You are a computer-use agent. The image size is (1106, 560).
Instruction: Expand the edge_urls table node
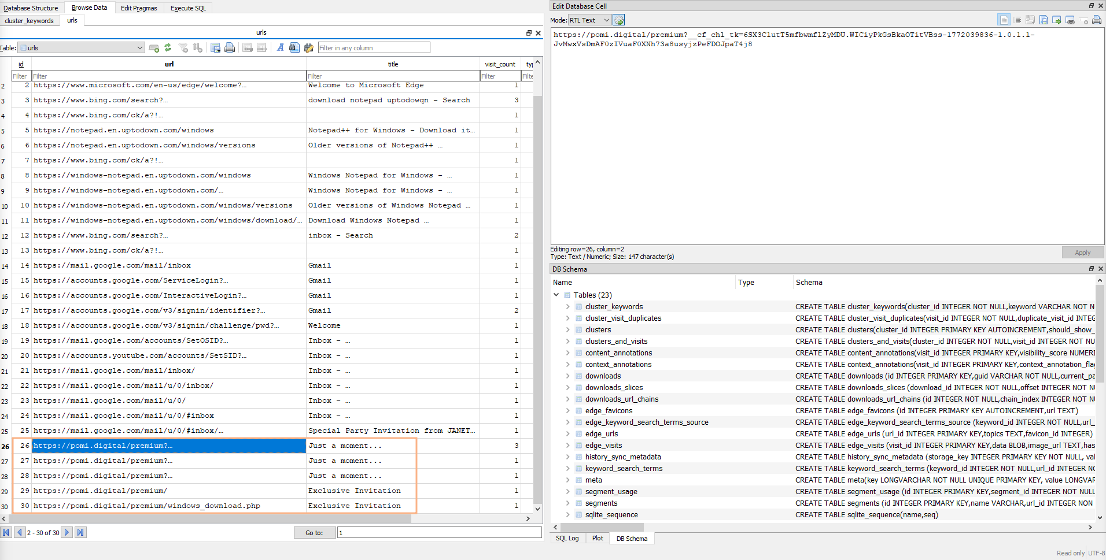[567, 434]
